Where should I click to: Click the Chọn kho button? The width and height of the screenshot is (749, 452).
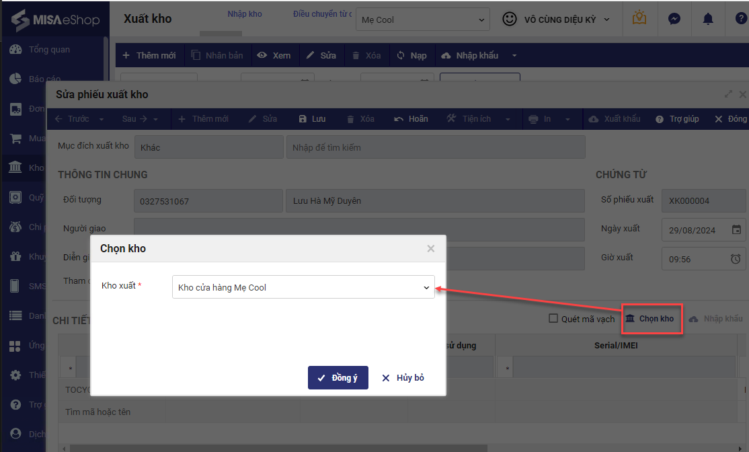652,319
